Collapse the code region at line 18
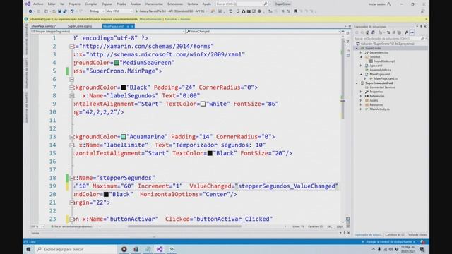The height and width of the screenshot is (254, 452). pyautogui.click(x=71, y=178)
